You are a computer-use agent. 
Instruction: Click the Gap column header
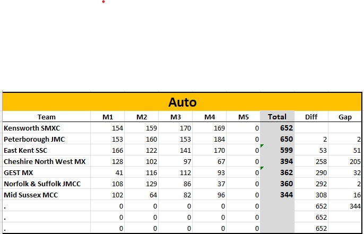tap(345, 117)
